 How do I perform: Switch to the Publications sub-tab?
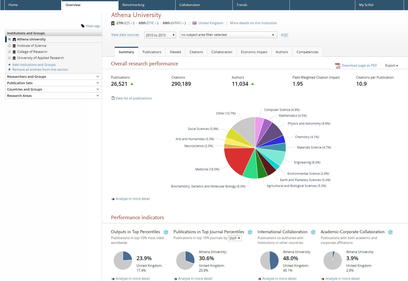tap(152, 52)
